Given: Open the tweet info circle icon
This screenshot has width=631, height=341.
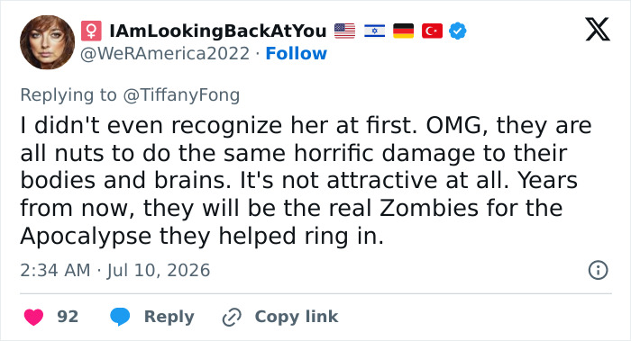Looking at the screenshot, I should pos(598,270).
